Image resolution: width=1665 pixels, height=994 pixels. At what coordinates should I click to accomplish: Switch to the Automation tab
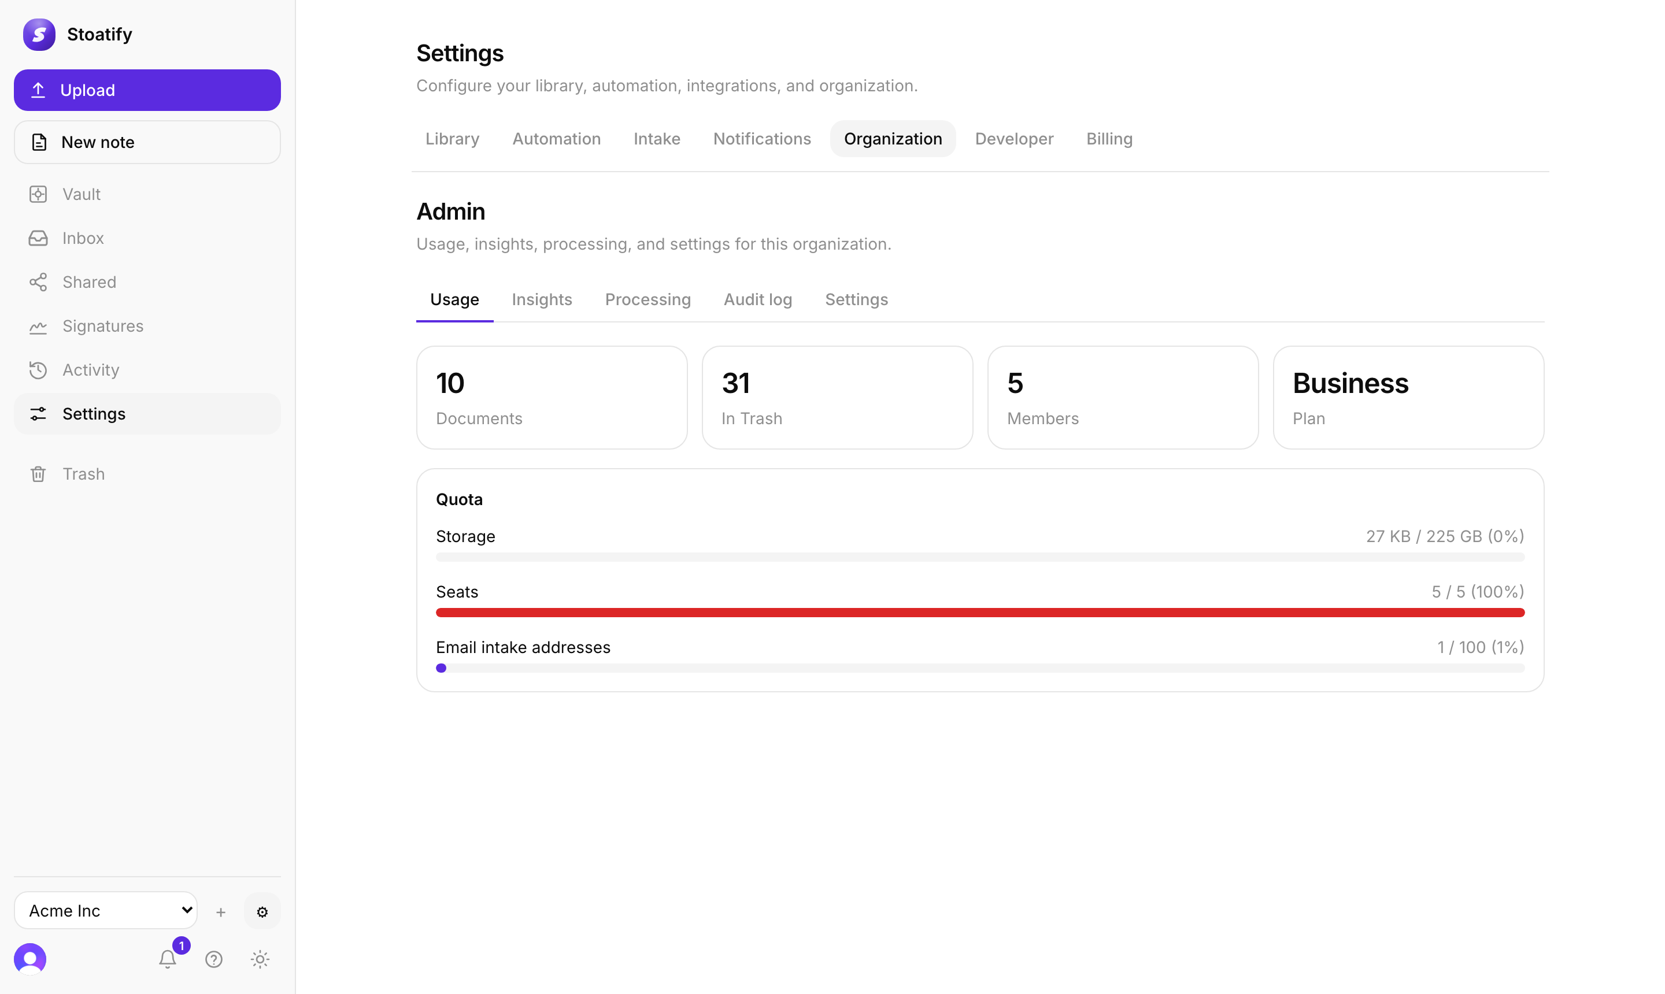557,139
